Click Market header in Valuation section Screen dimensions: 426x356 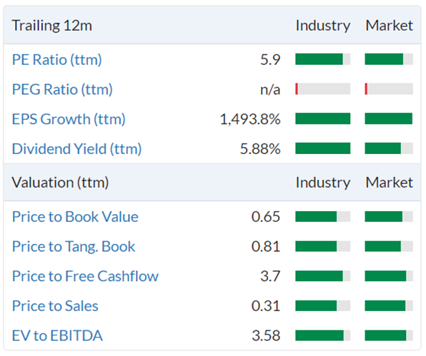tap(389, 182)
